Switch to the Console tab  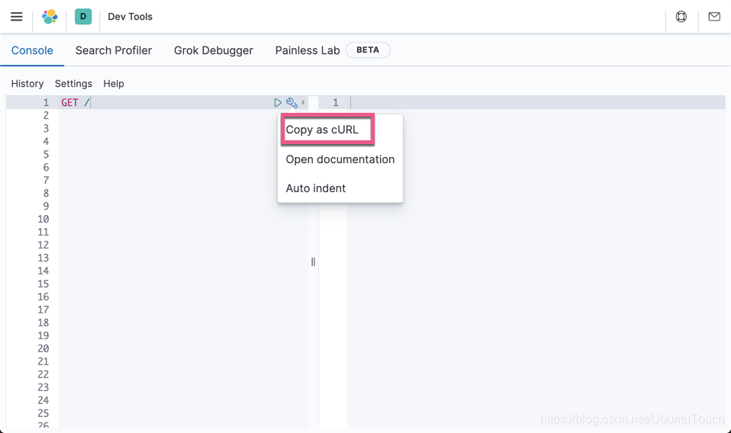click(x=32, y=50)
